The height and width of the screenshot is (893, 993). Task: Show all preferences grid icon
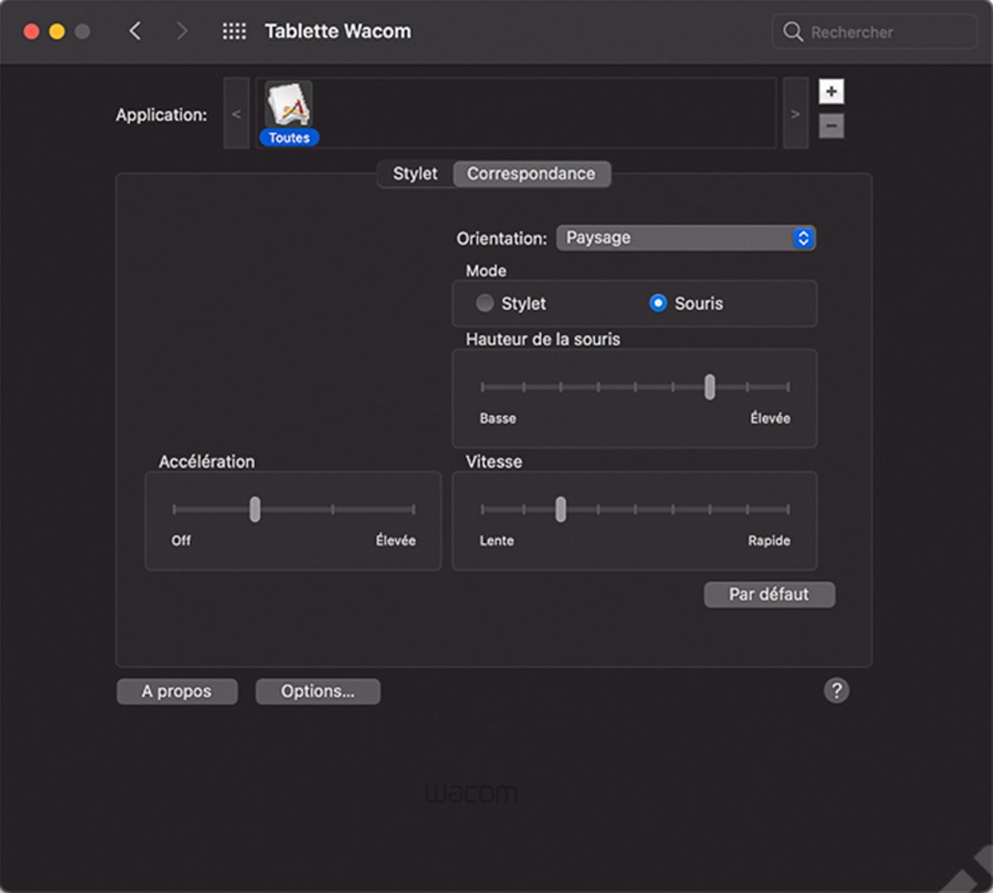coord(234,31)
